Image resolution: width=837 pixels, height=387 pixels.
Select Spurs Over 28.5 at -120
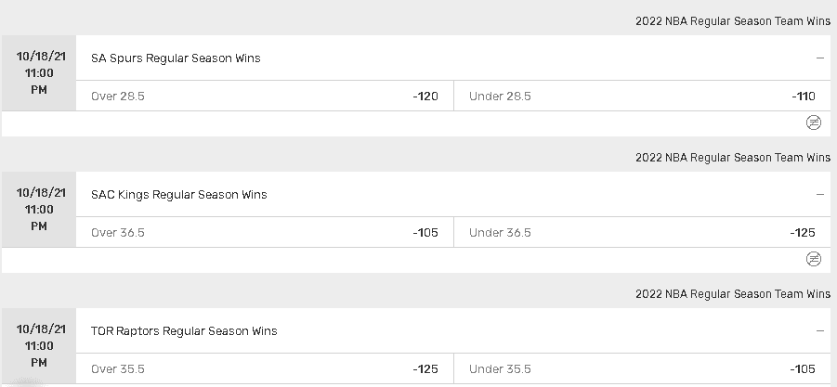coord(265,96)
